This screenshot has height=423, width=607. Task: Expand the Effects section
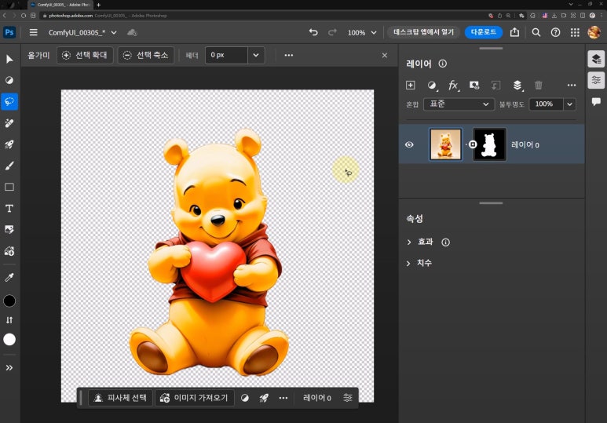click(x=409, y=242)
